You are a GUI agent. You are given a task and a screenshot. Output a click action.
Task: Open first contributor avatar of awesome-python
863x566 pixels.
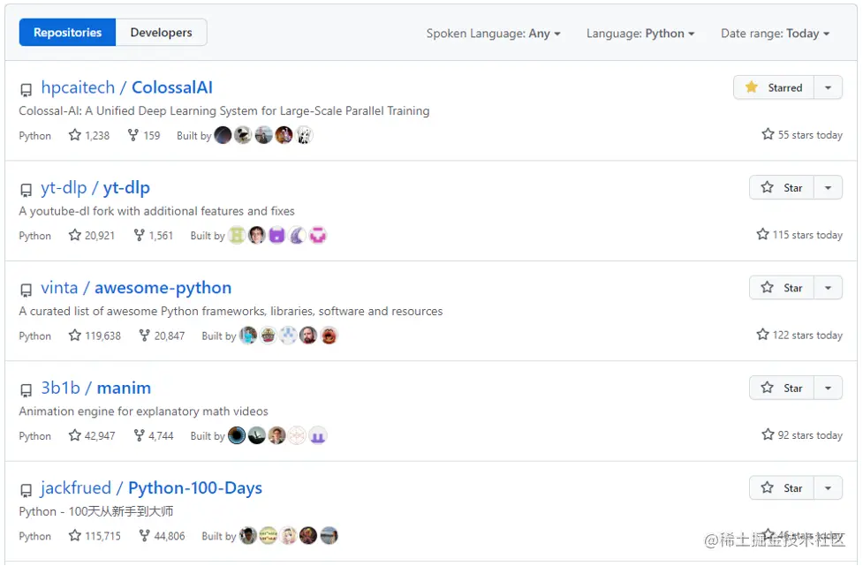pos(248,336)
